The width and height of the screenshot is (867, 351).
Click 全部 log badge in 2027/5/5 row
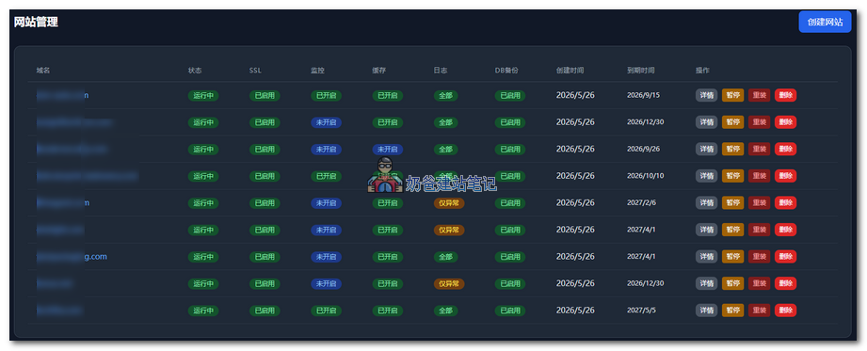(445, 311)
